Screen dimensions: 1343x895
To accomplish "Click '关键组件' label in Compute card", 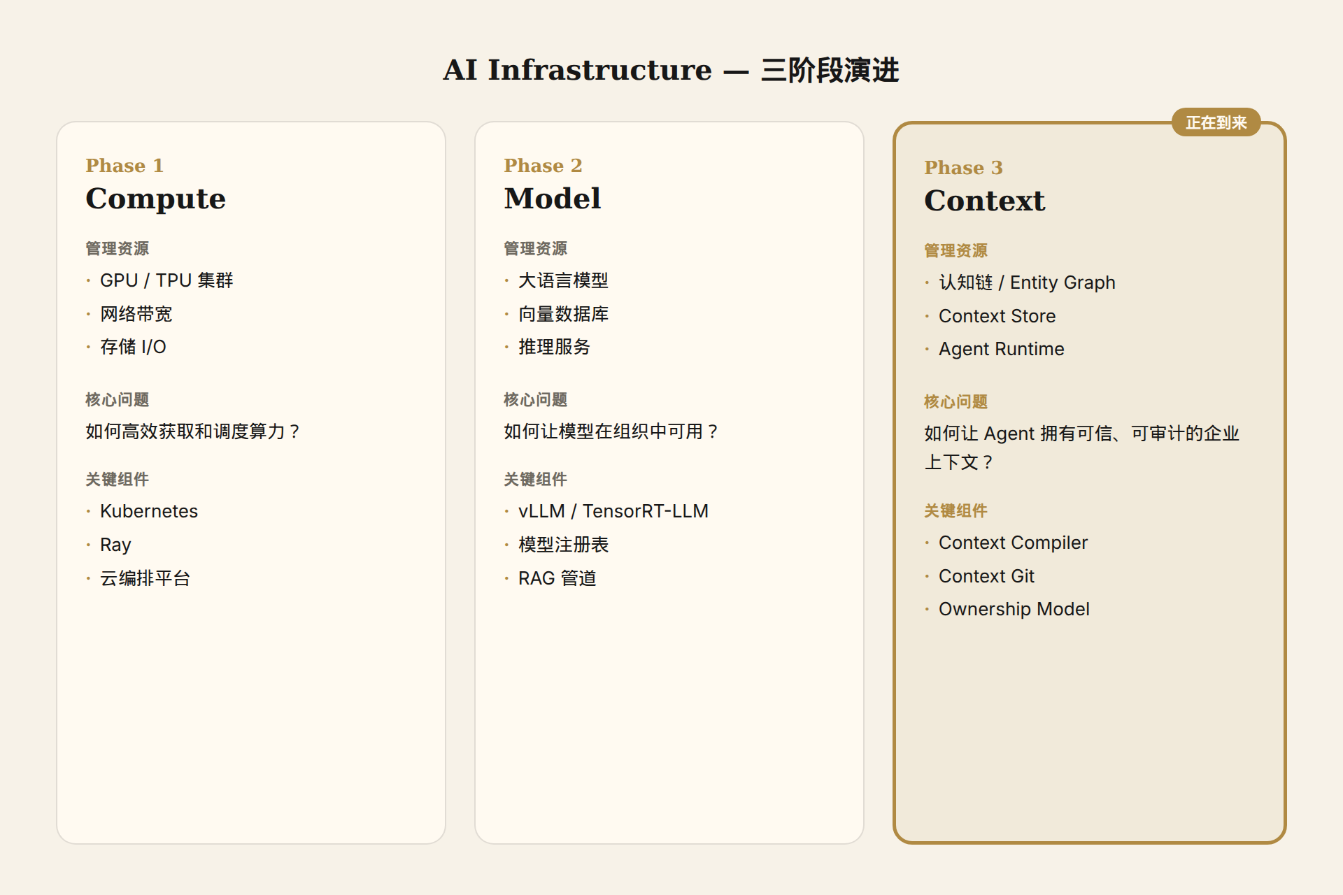I will point(117,479).
